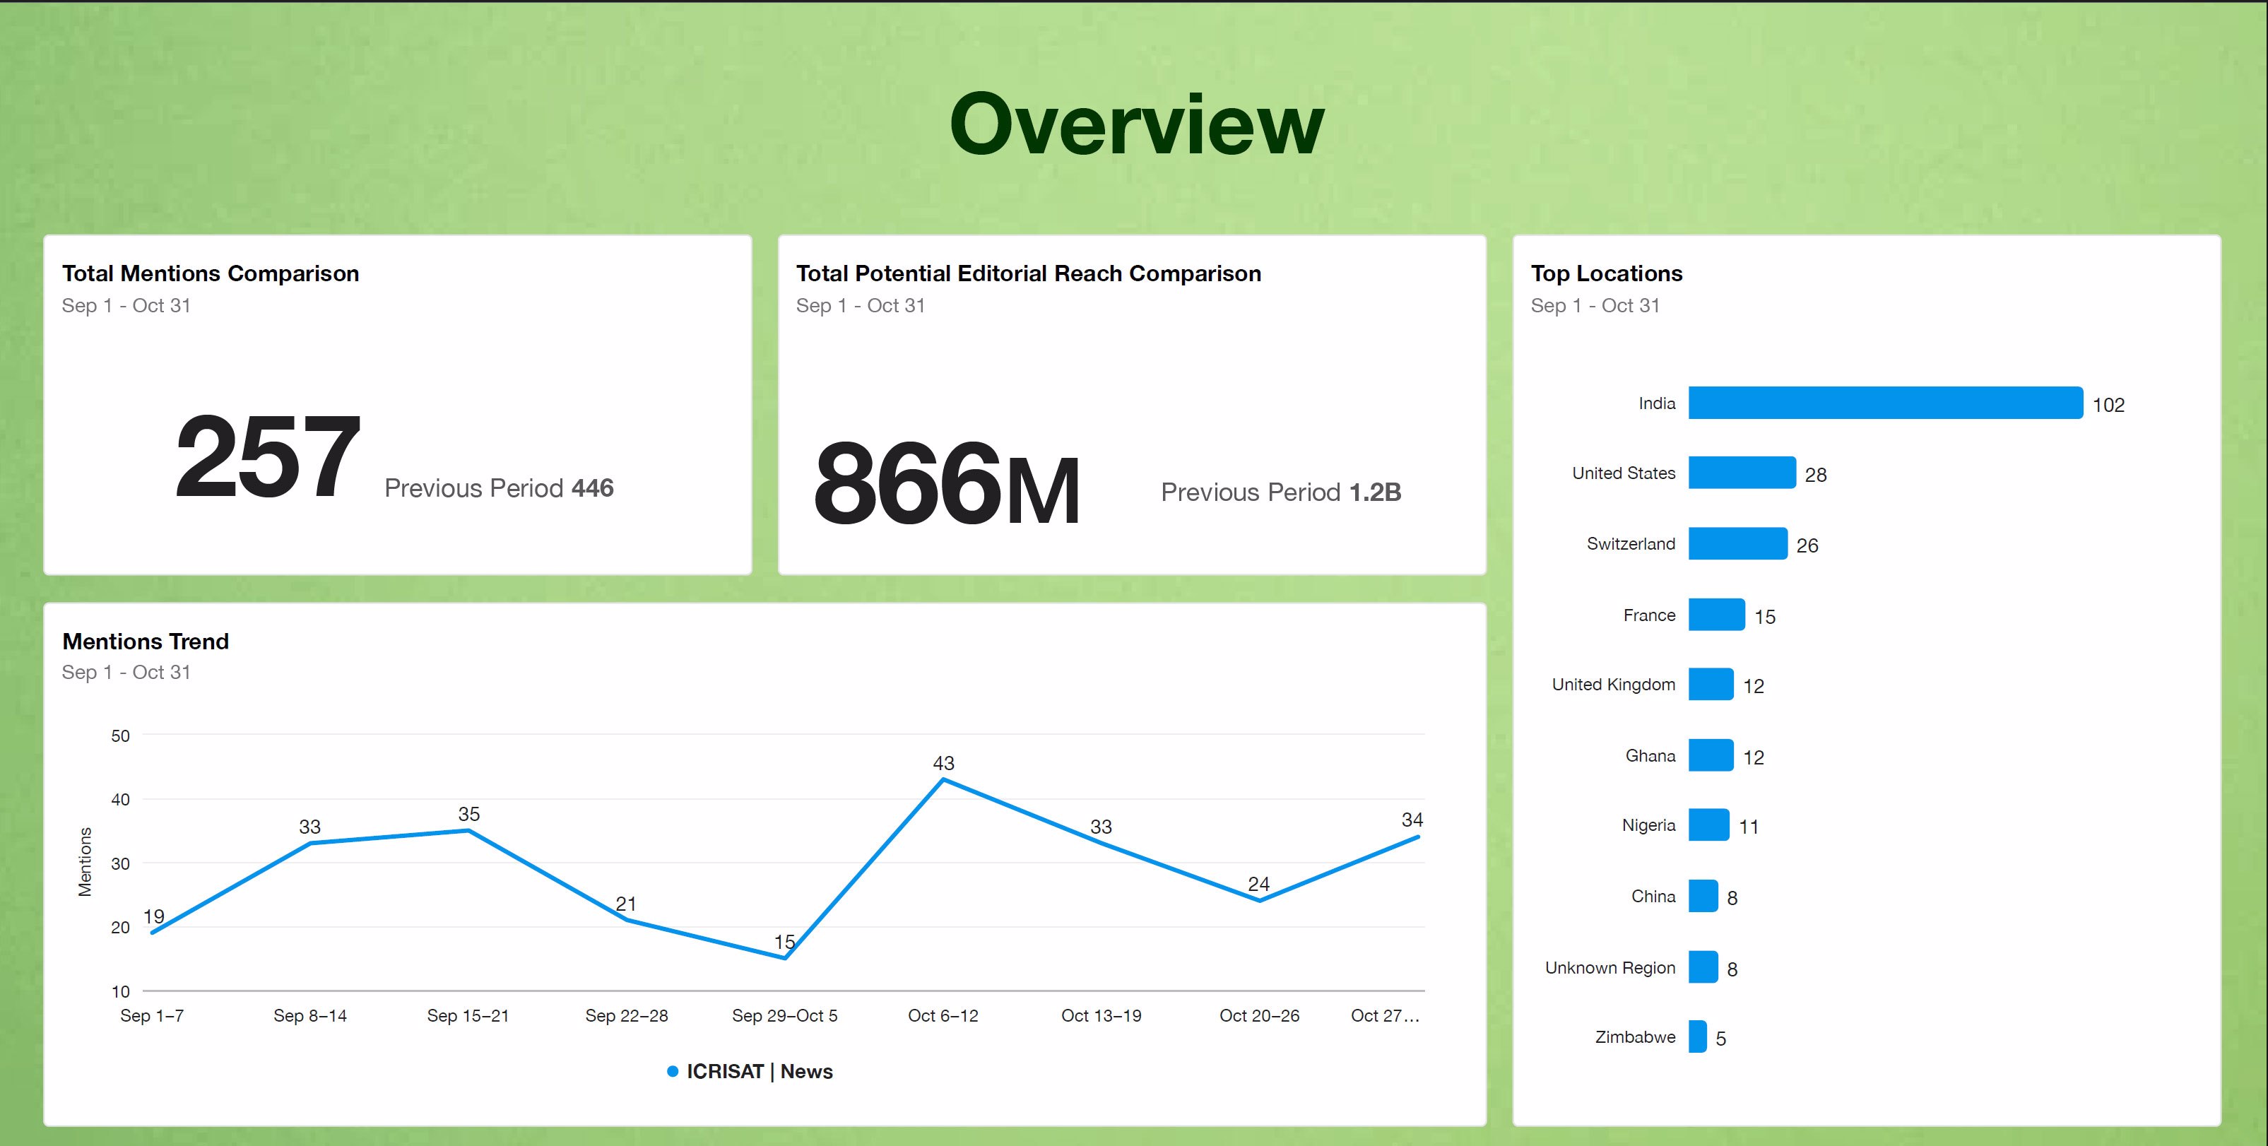This screenshot has width=2268, height=1146.
Task: Click the India bar in Top Locations
Action: pyautogui.click(x=1885, y=403)
